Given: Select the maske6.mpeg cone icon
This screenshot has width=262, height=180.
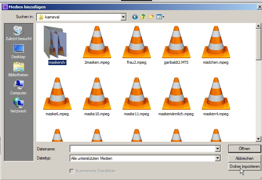Looking at the screenshot, I should click(57, 93).
